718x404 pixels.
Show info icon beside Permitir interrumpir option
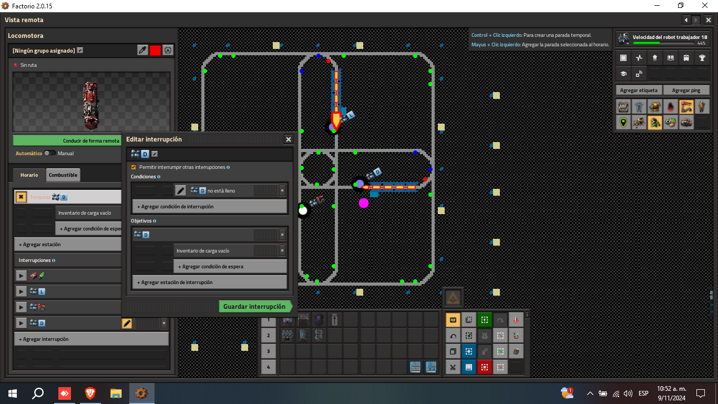[x=228, y=167]
